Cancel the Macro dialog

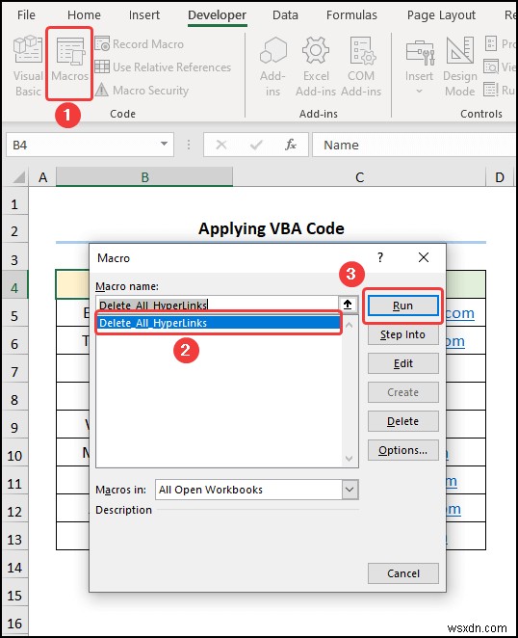(402, 573)
